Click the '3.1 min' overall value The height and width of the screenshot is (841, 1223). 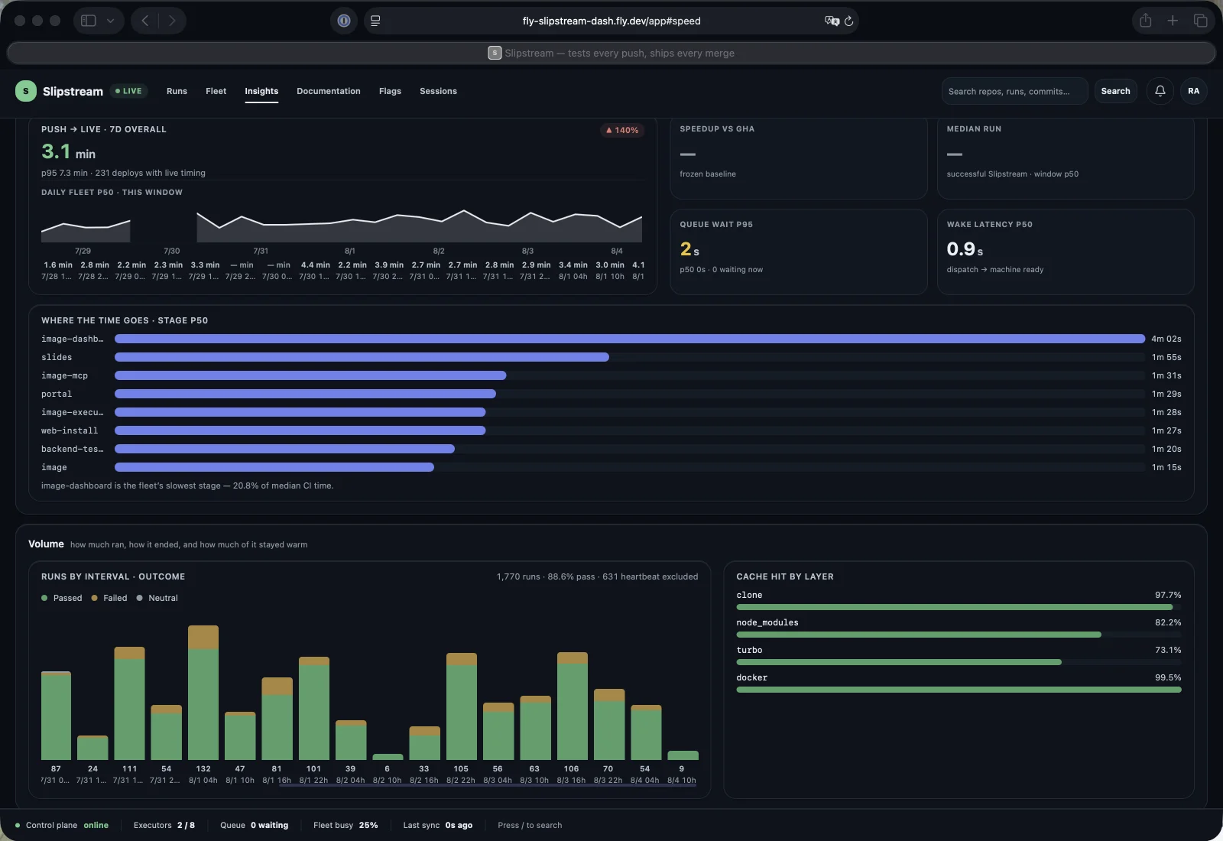[x=68, y=151]
